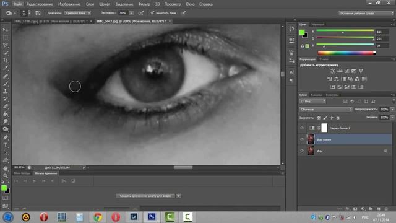Add a Curves adjustment
This screenshot has height=223, width=396.
pos(347,71)
